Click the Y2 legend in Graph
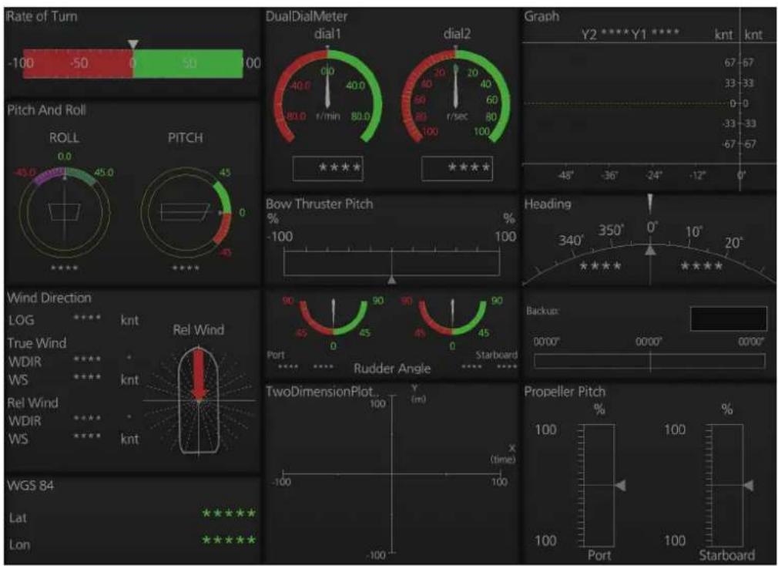 [605, 34]
